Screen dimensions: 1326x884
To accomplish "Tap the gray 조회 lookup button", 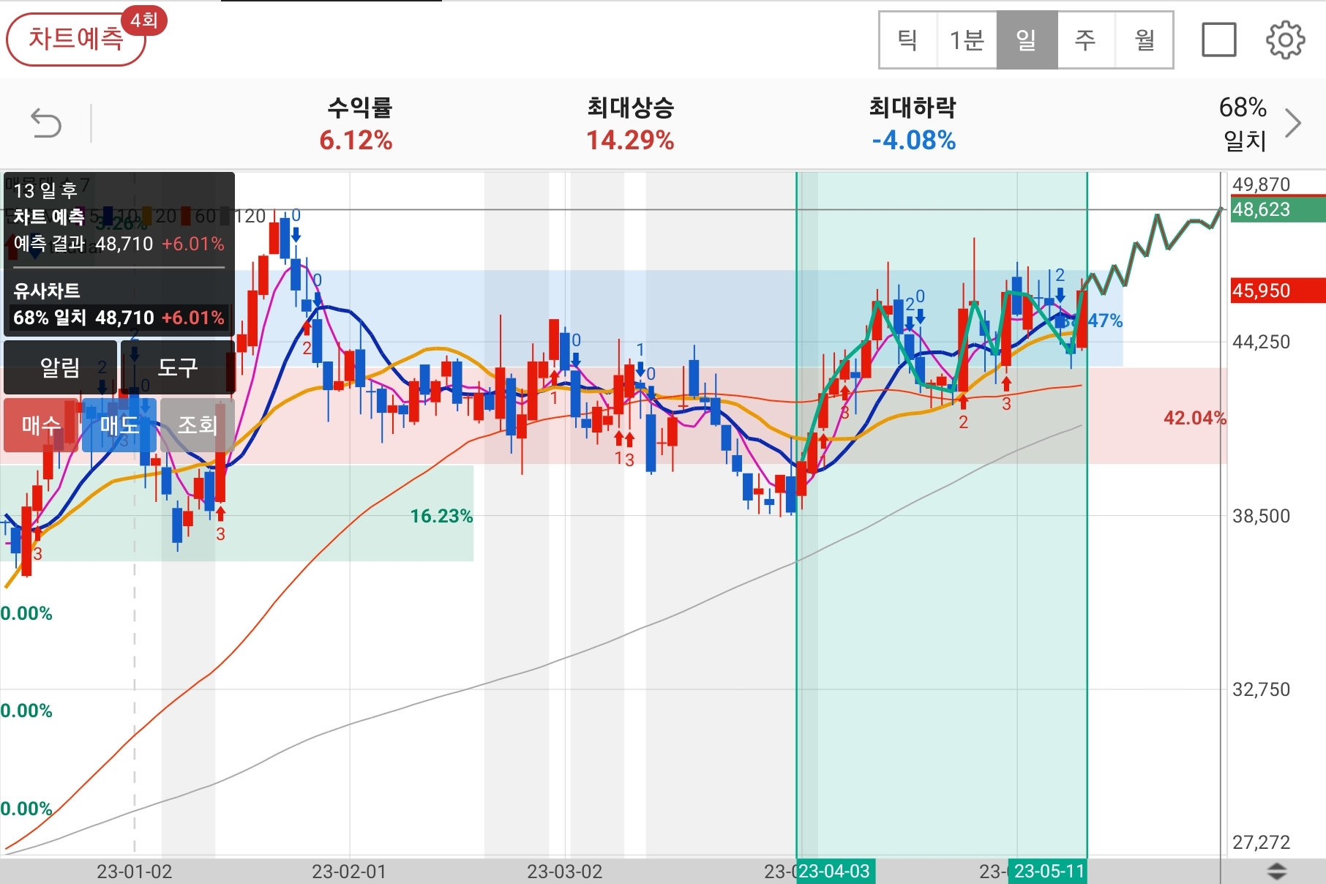I will [x=198, y=424].
